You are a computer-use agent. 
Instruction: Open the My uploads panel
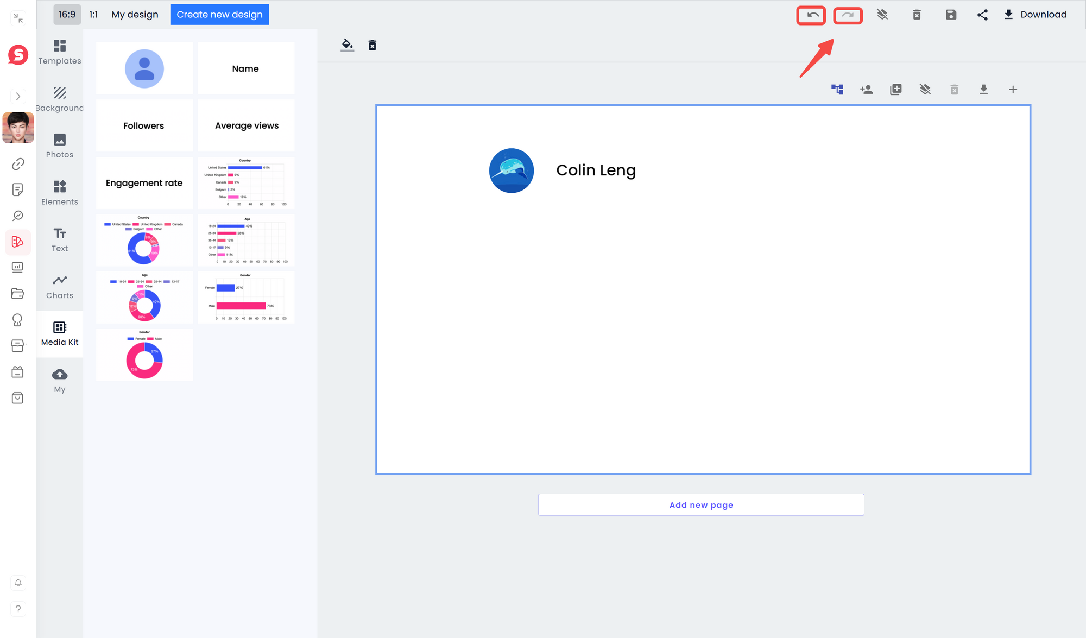60,380
